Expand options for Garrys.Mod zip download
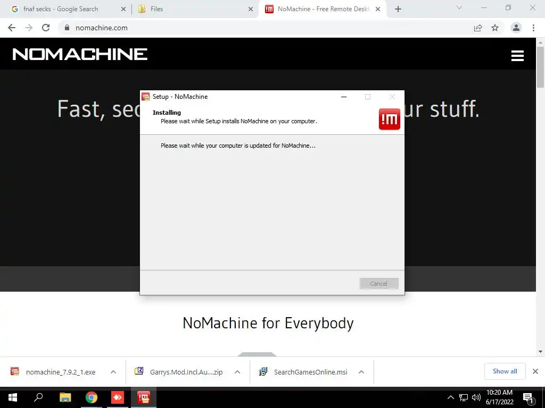Viewport: 545px width, 408px height. [x=237, y=372]
